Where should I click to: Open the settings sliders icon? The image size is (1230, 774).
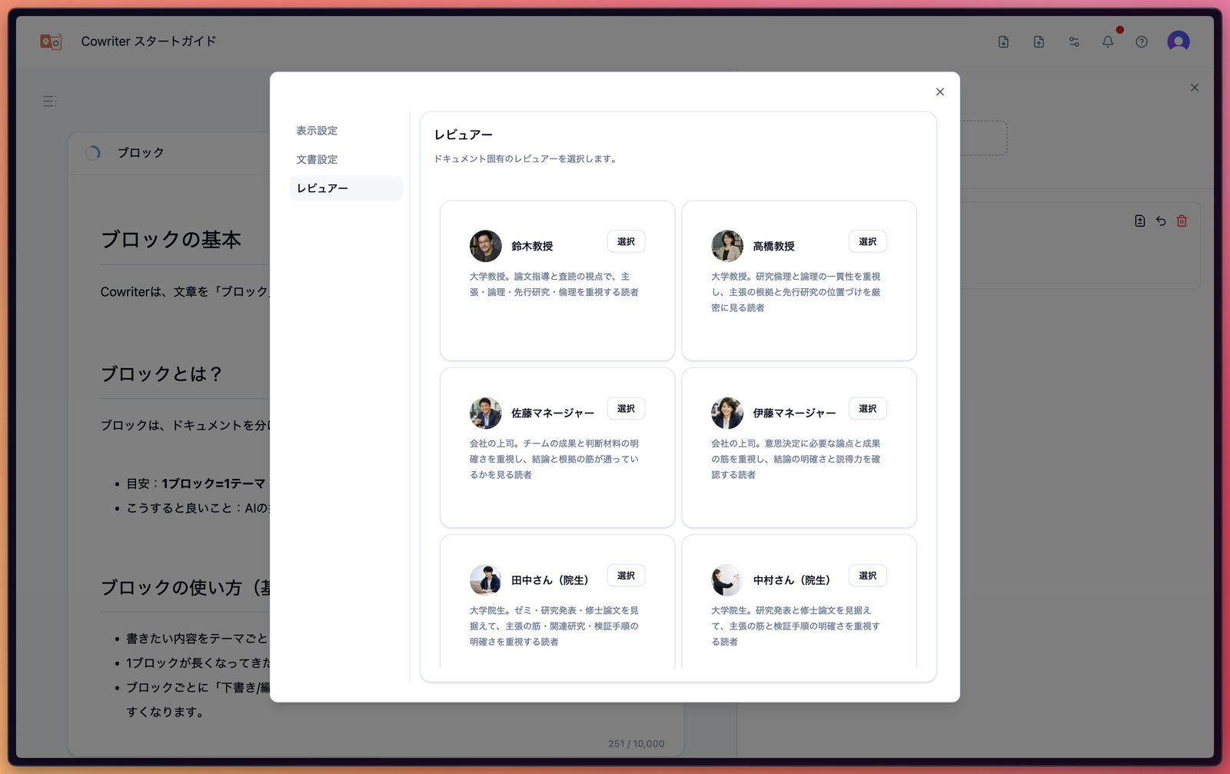point(1074,42)
